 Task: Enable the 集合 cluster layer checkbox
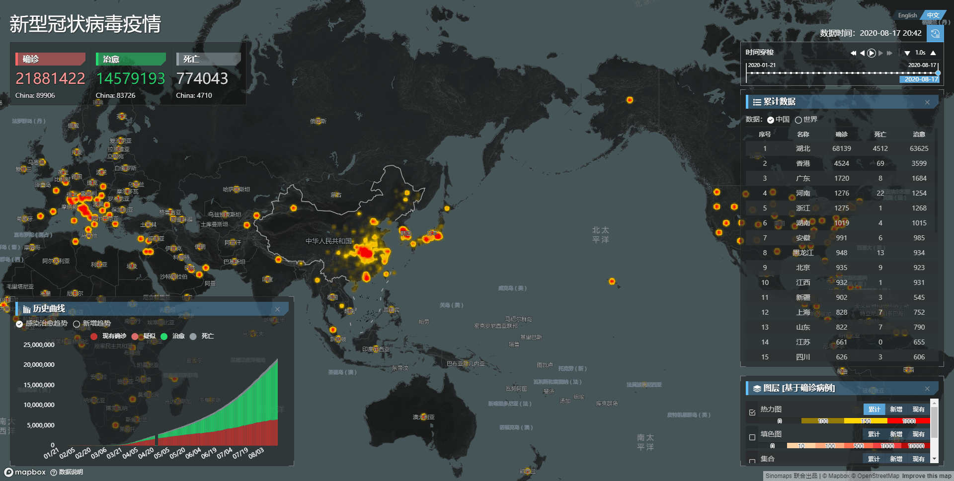coord(752,461)
